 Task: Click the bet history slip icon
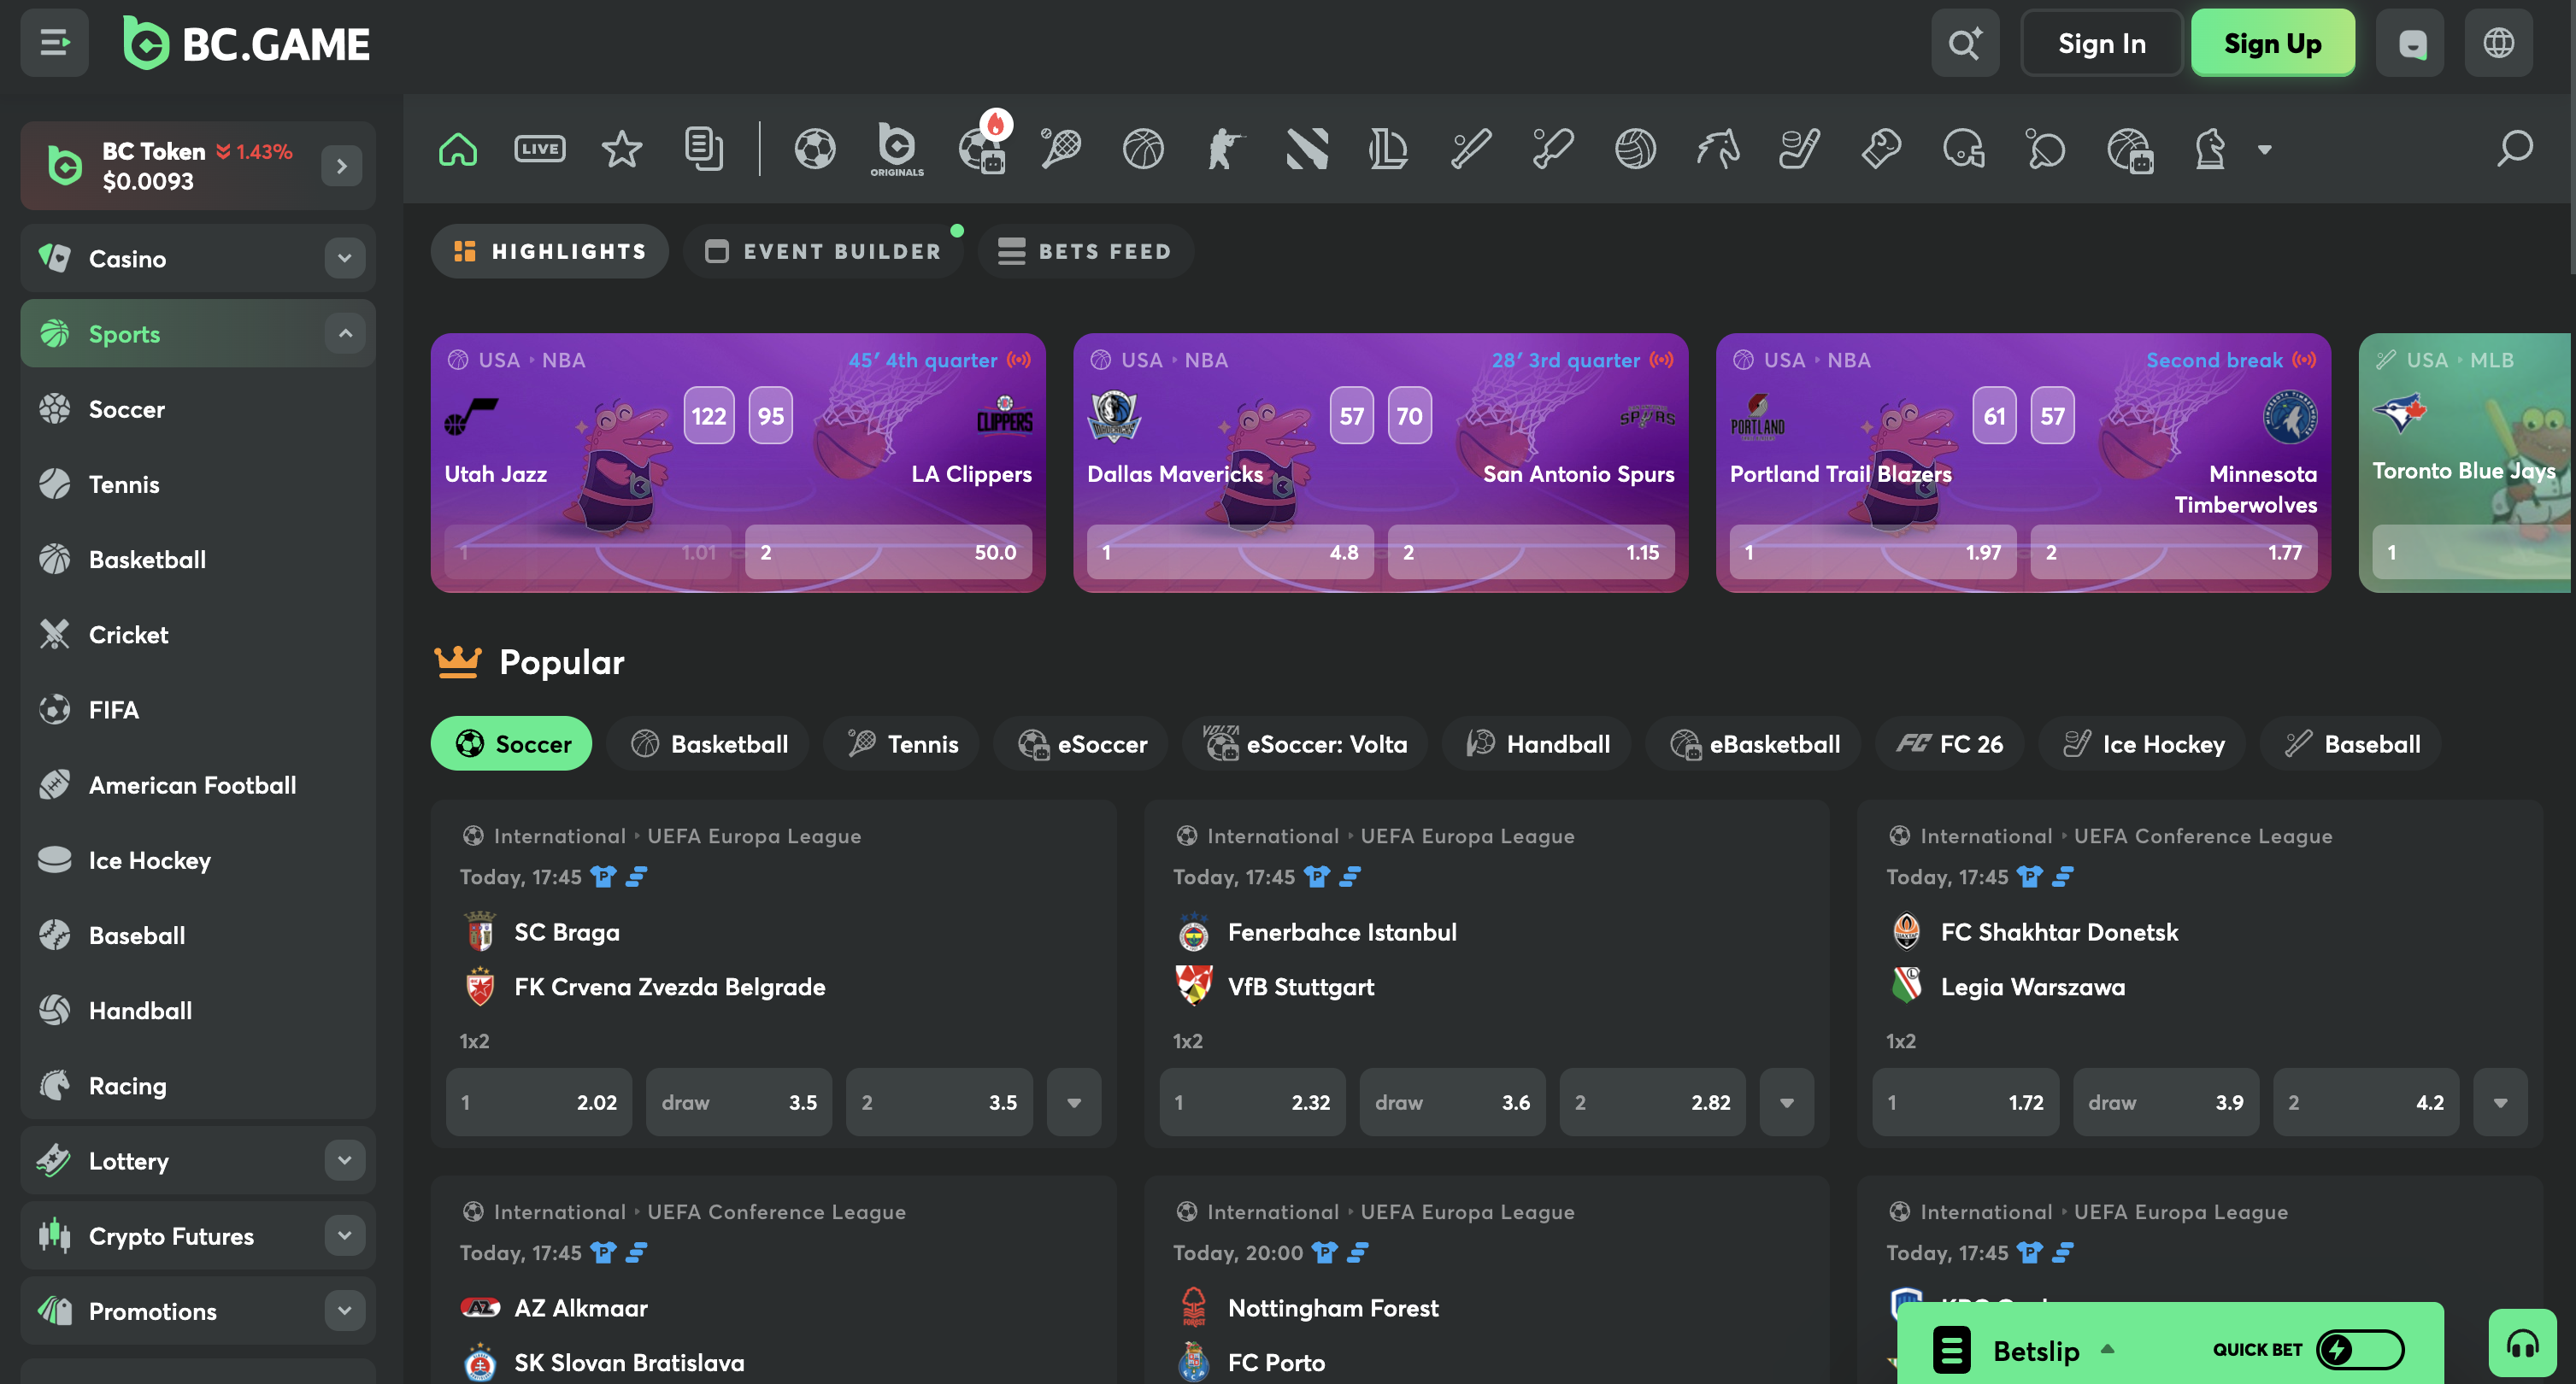[703, 149]
